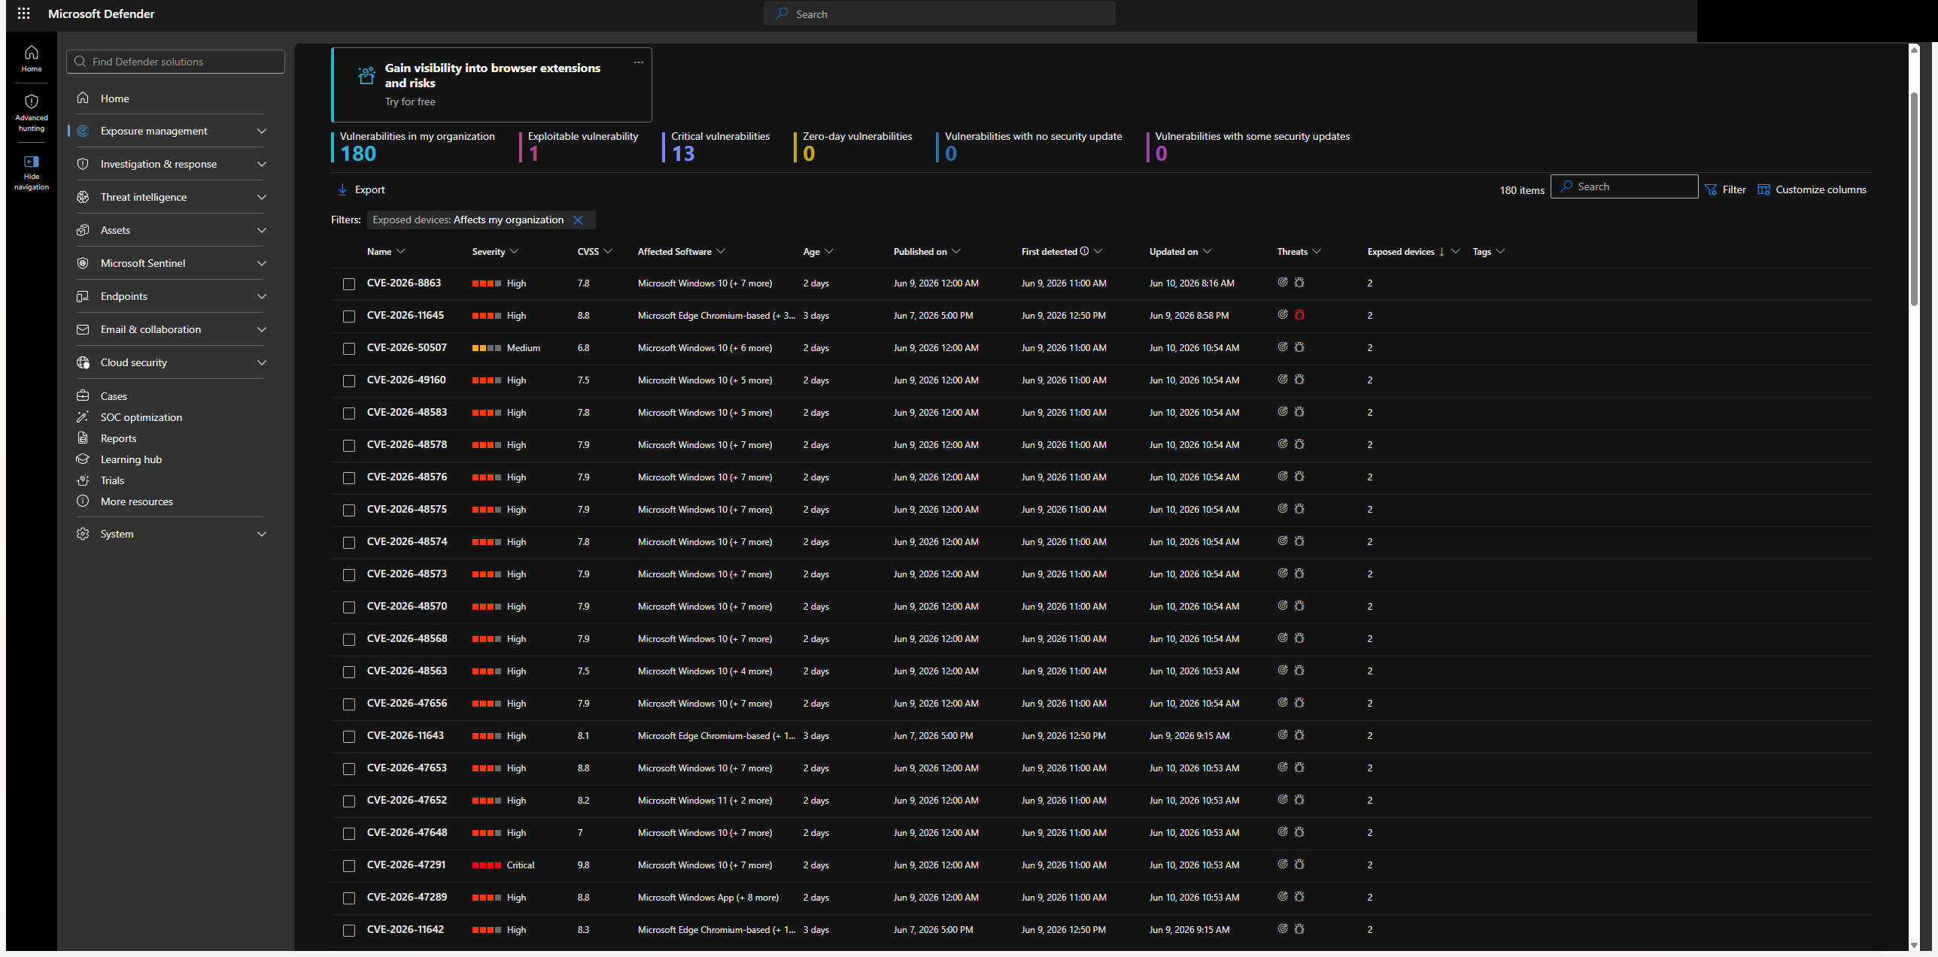
Task: Select the checkbox for CVE-2026-8863
Action: [x=349, y=284]
